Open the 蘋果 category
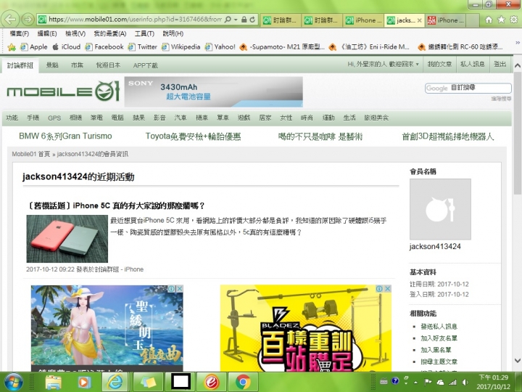This screenshot has height=392, width=522. point(138,118)
